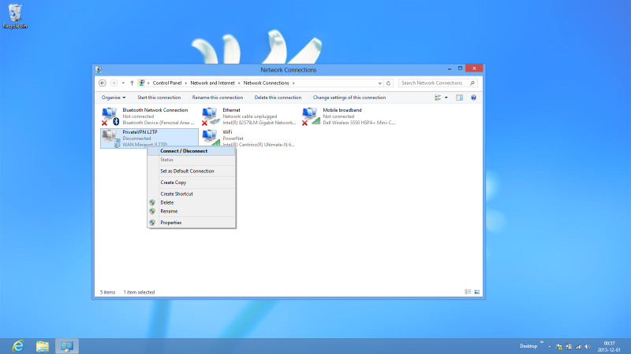Switch to large icons view in status bar

click(477, 292)
